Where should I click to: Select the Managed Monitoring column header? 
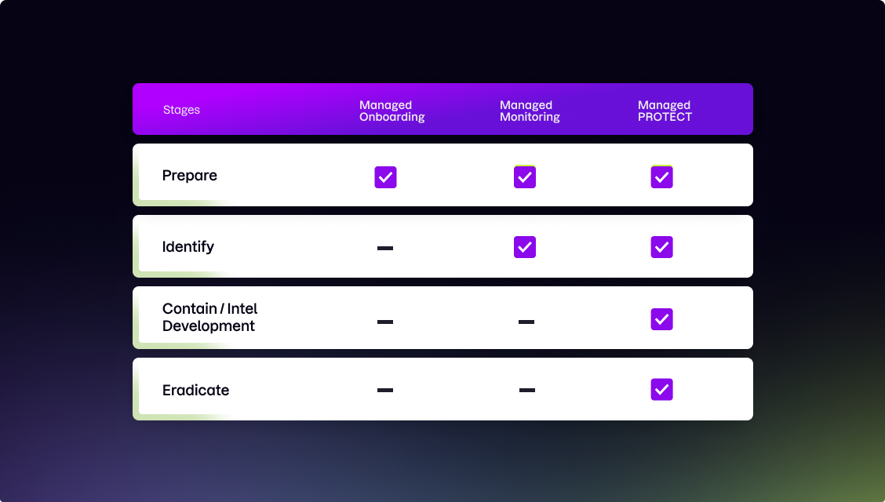(x=530, y=111)
